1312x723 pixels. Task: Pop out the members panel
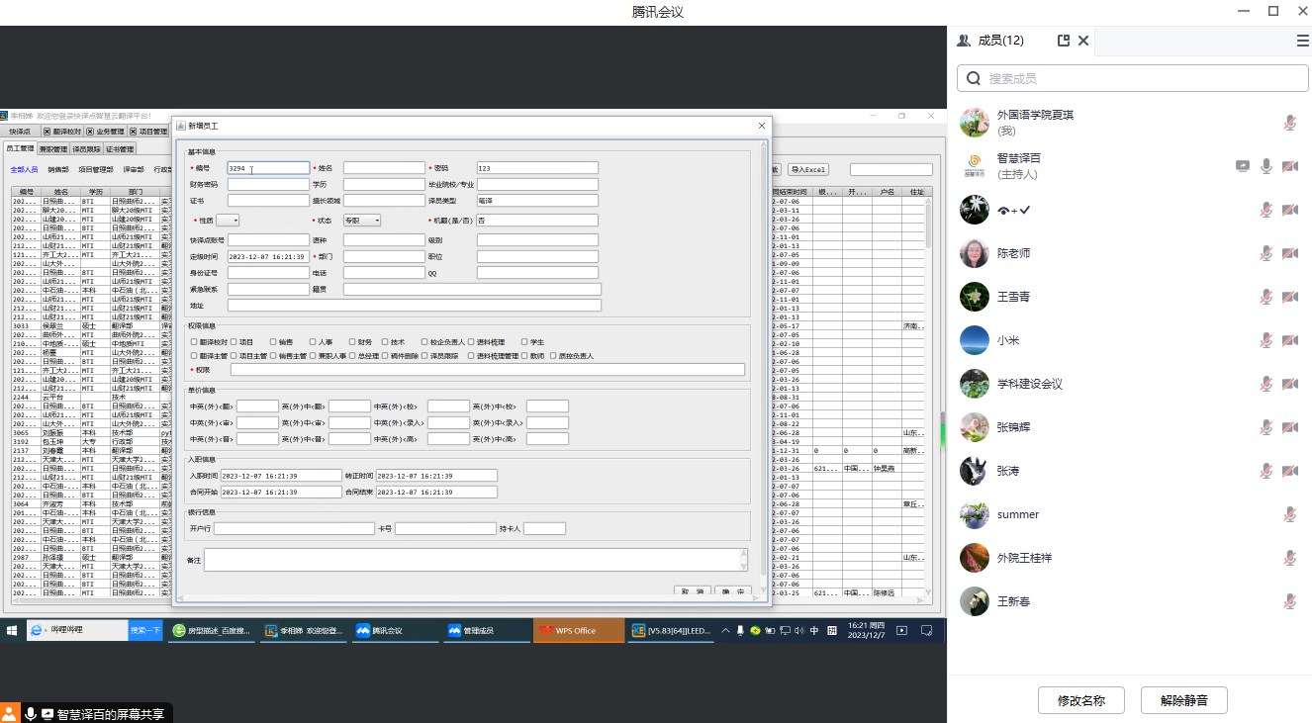1064,41
